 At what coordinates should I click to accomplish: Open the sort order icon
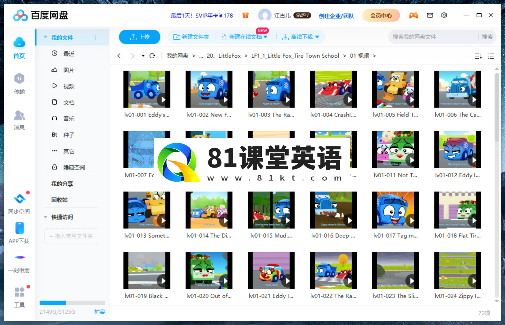click(478, 56)
